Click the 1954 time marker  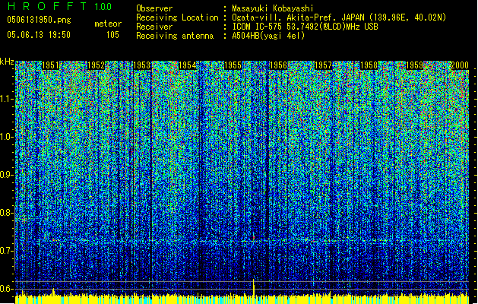click(187, 65)
